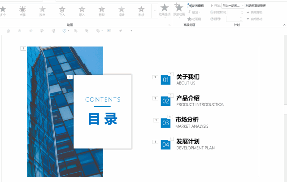Viewport: 287px width, 182px height.
Task: Click the fourth quick toolbar document icon
Action: (x=42, y=31)
